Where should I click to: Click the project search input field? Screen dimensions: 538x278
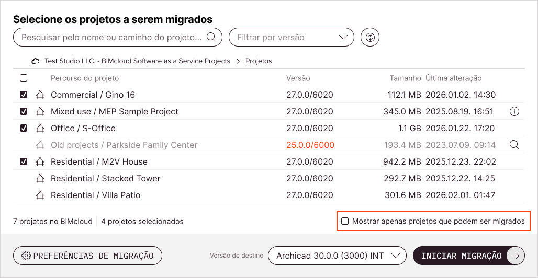point(118,37)
